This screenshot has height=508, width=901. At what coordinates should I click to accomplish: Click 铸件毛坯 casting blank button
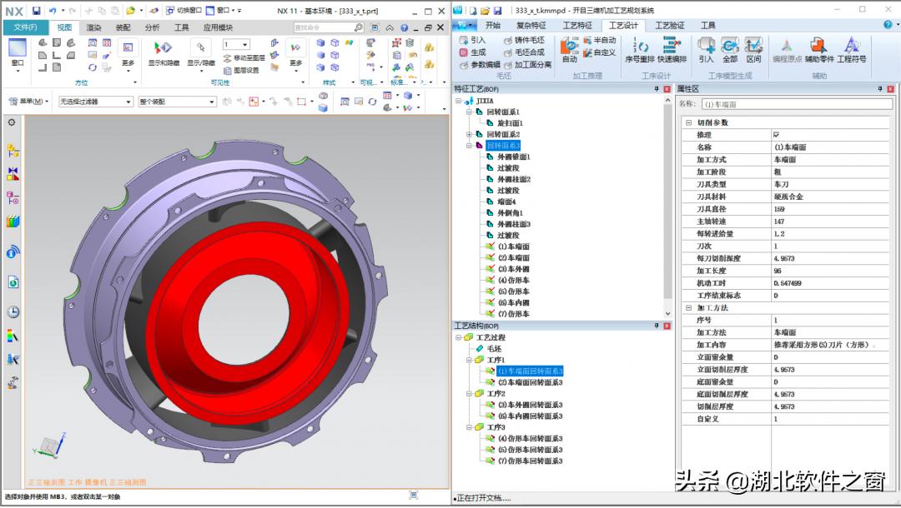(524, 40)
